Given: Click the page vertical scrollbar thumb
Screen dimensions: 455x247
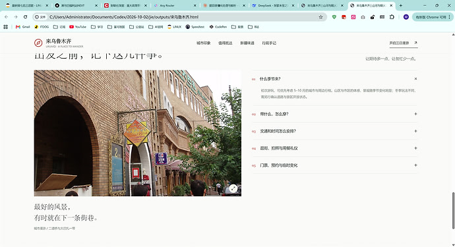Looking at the screenshot, I should tap(453, 211).
